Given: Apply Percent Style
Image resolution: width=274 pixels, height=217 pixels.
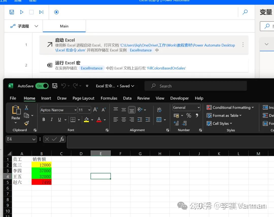Looking at the screenshot, I should 189,115.
